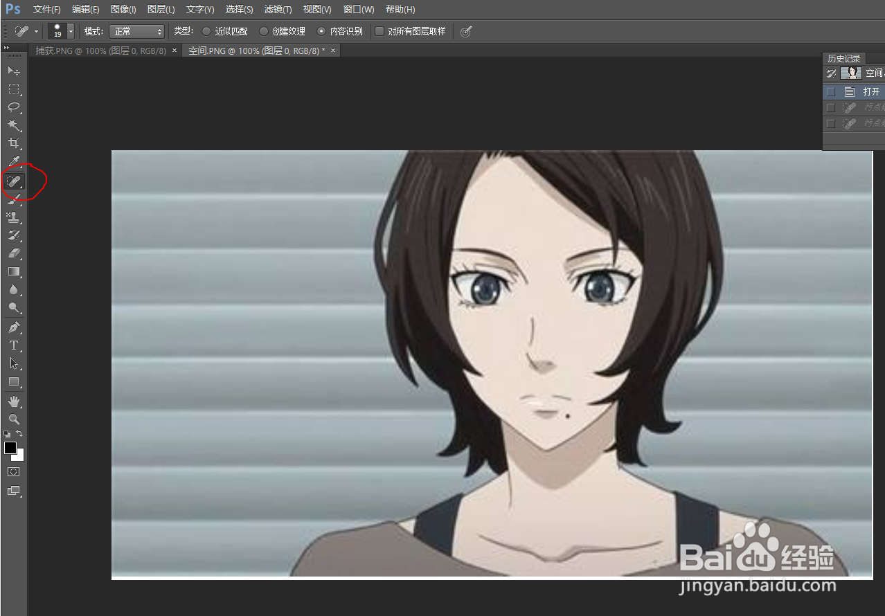Select the Gradient tool

tap(13, 271)
